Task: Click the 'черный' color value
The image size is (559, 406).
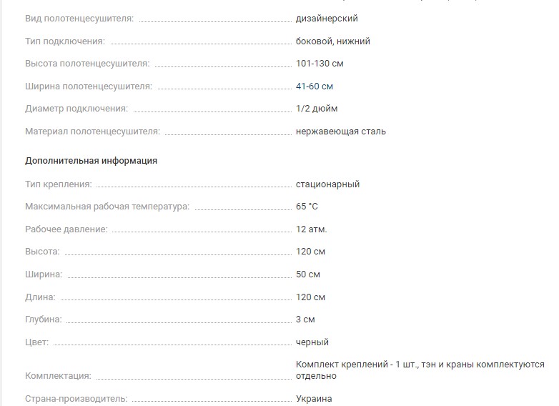Action: pos(312,342)
